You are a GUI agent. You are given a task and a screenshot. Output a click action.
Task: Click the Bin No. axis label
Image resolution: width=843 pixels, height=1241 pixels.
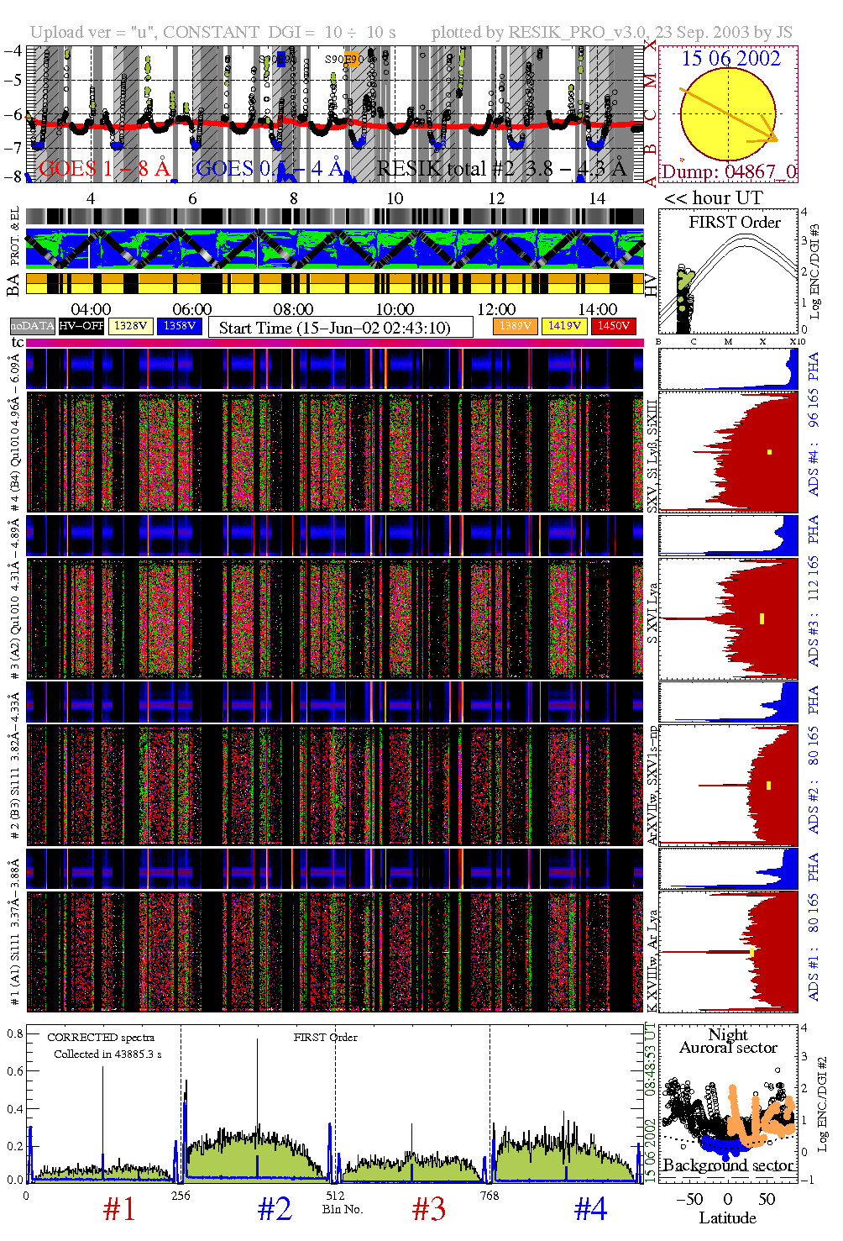click(343, 1209)
